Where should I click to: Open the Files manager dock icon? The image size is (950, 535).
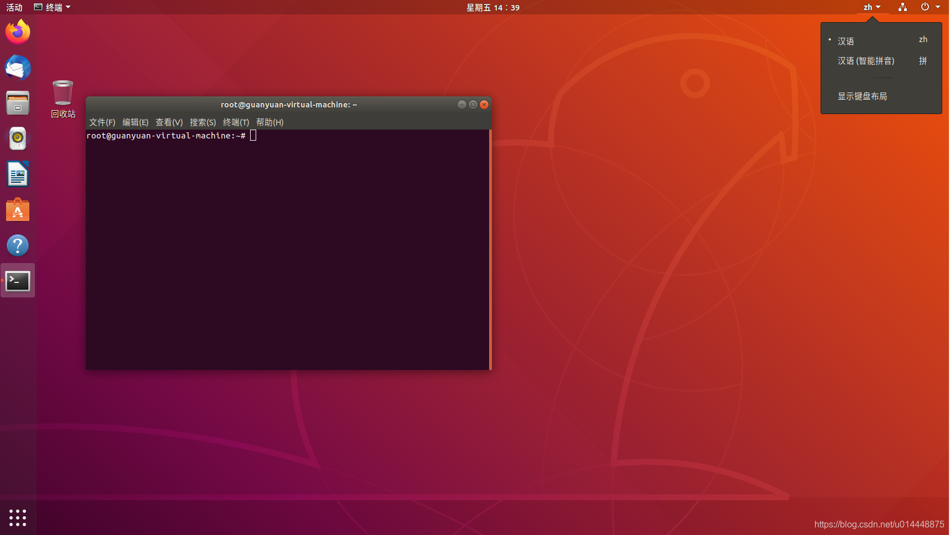point(18,103)
